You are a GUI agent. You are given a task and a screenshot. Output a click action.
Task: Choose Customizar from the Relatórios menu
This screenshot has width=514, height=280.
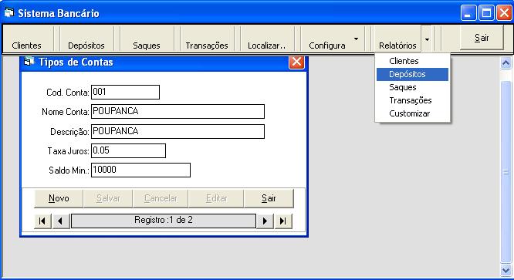(x=412, y=113)
